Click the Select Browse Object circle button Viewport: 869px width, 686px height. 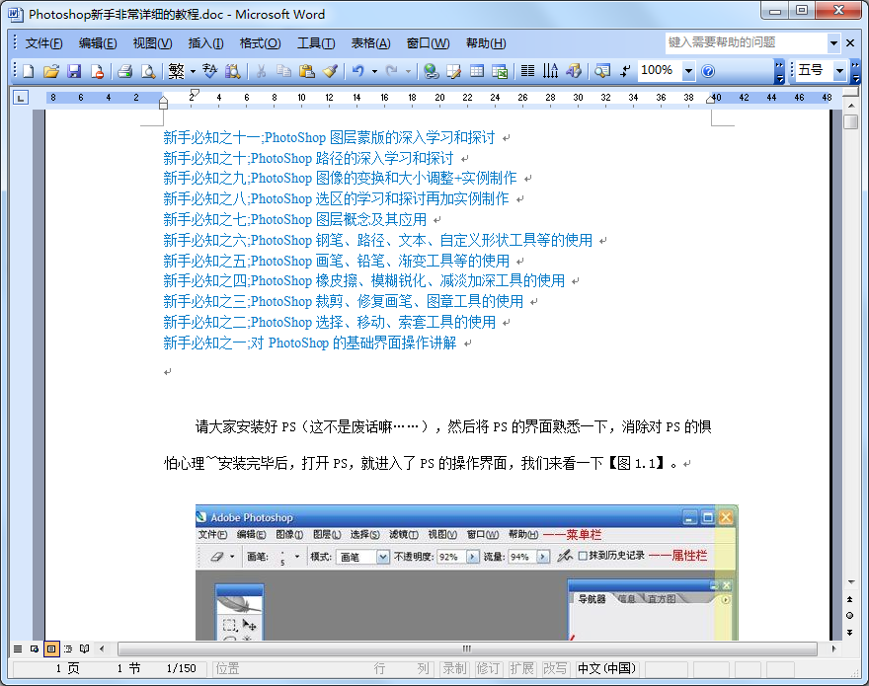point(850,616)
